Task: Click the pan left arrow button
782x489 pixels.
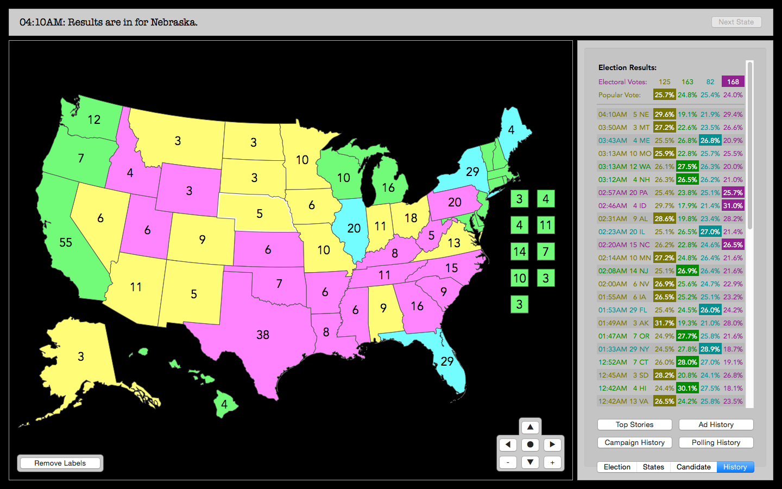Action: coord(508,444)
